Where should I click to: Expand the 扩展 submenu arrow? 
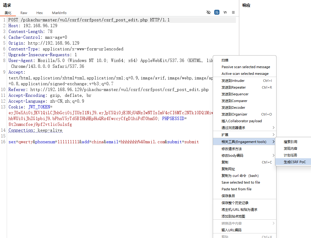point(273,135)
